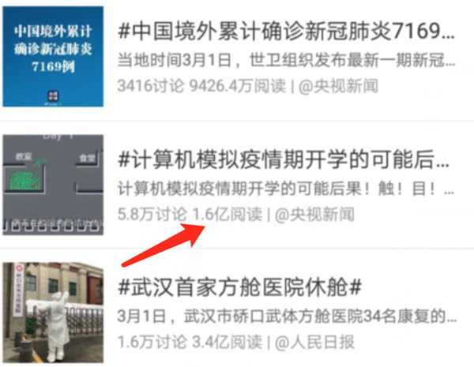
Task: Click the red arrow annotation
Action: click(164, 245)
